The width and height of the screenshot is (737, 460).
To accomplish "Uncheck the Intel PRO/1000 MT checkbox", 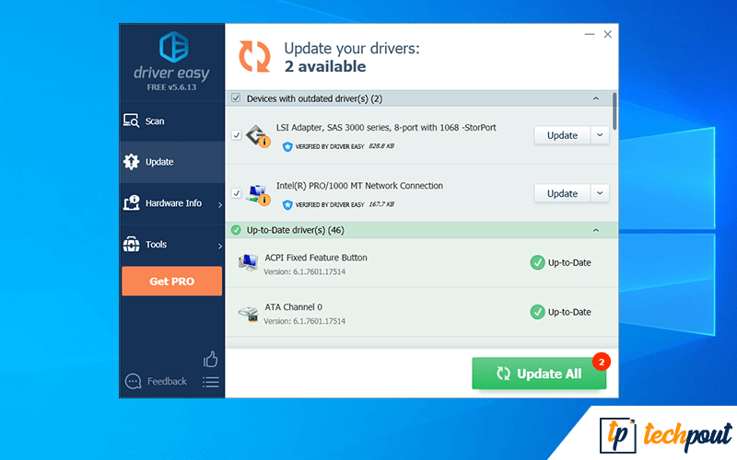I will pos(237,193).
